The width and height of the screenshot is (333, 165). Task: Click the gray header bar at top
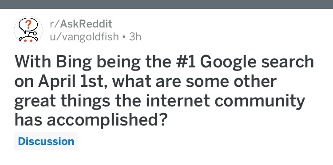pyautogui.click(x=166, y=4)
